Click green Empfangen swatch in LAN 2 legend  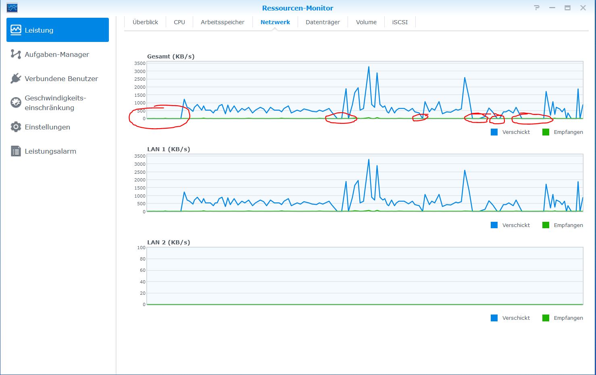pyautogui.click(x=546, y=318)
